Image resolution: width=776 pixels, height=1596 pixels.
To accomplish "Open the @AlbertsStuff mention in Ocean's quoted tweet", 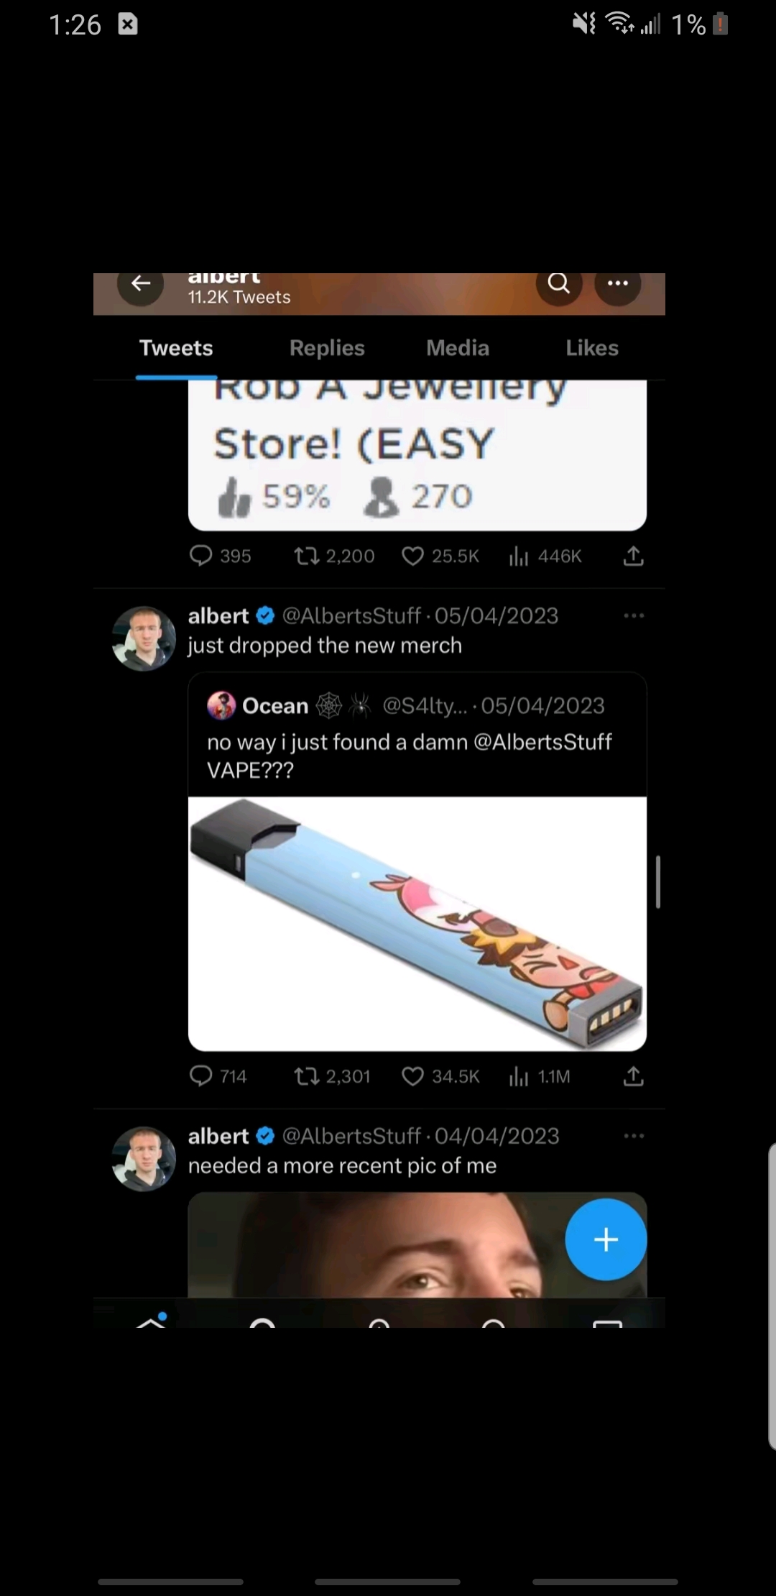I will 542,742.
